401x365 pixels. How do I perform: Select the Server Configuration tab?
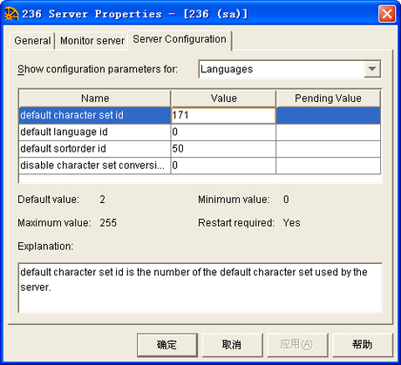180,39
